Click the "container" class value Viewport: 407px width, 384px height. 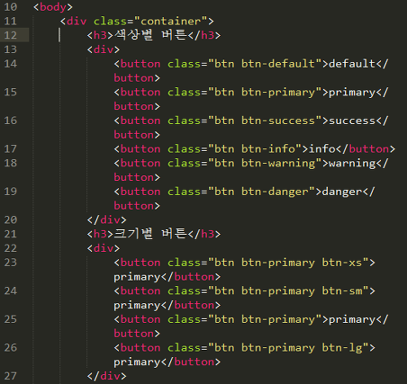point(171,21)
